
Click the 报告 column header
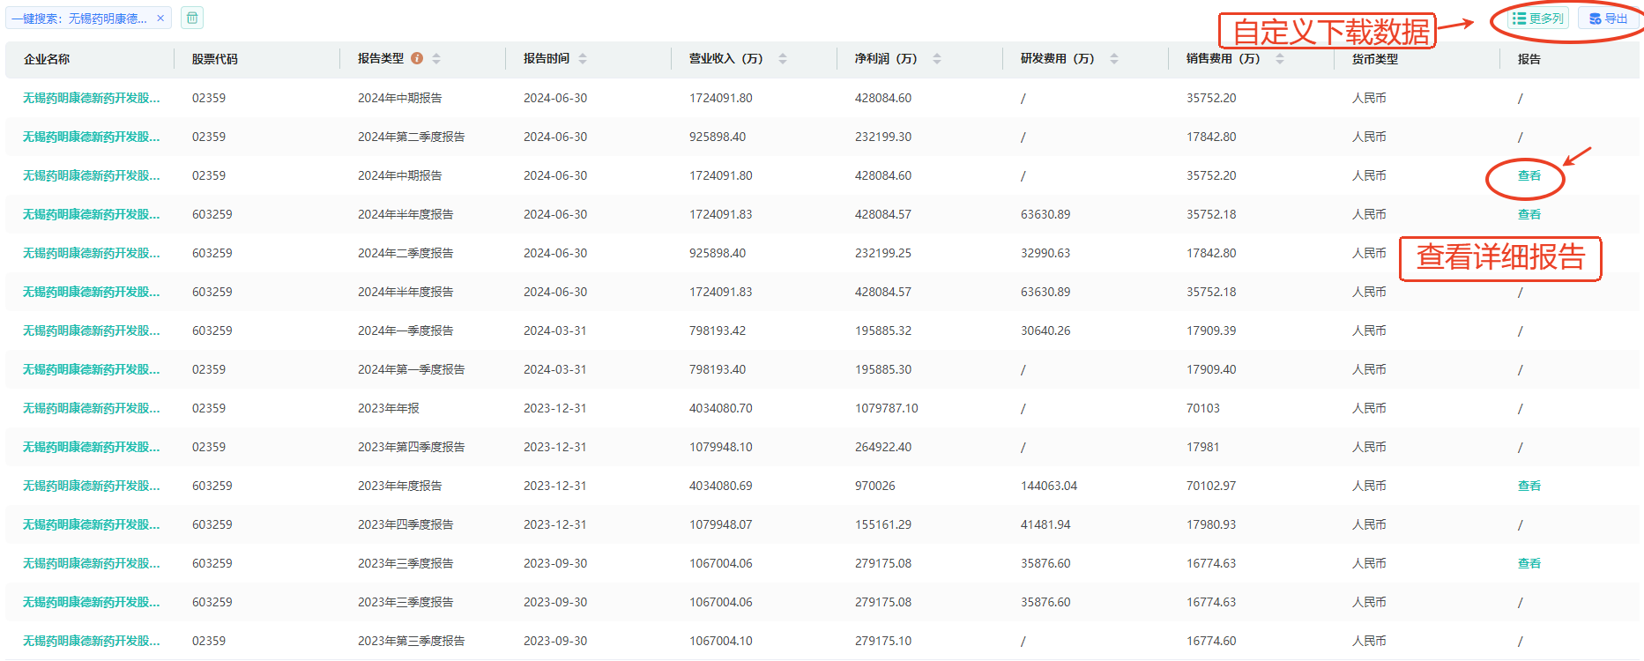1529,59
